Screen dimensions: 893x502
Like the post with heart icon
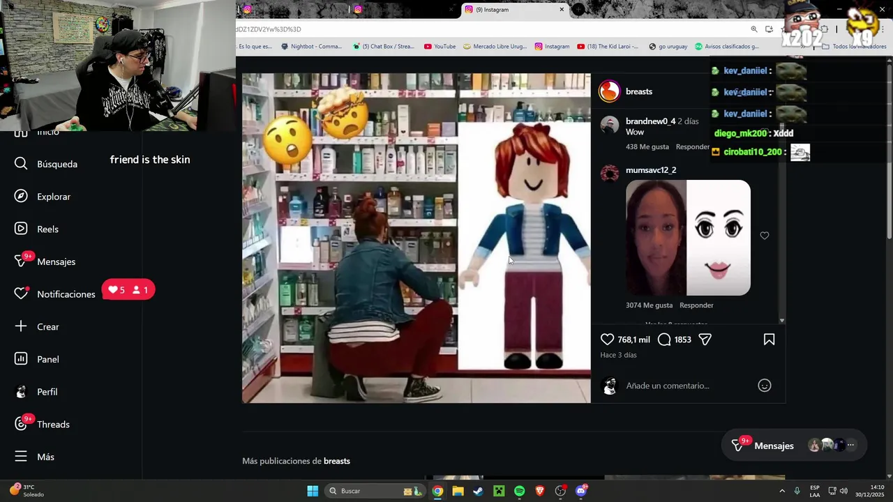[x=608, y=340]
